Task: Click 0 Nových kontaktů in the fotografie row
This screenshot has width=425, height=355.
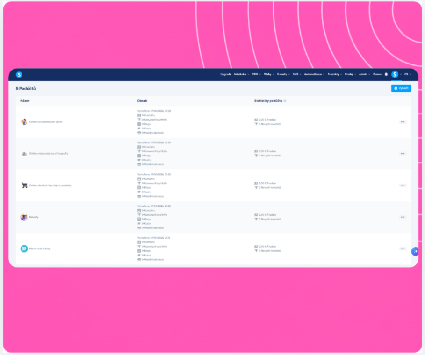Action: (270, 156)
